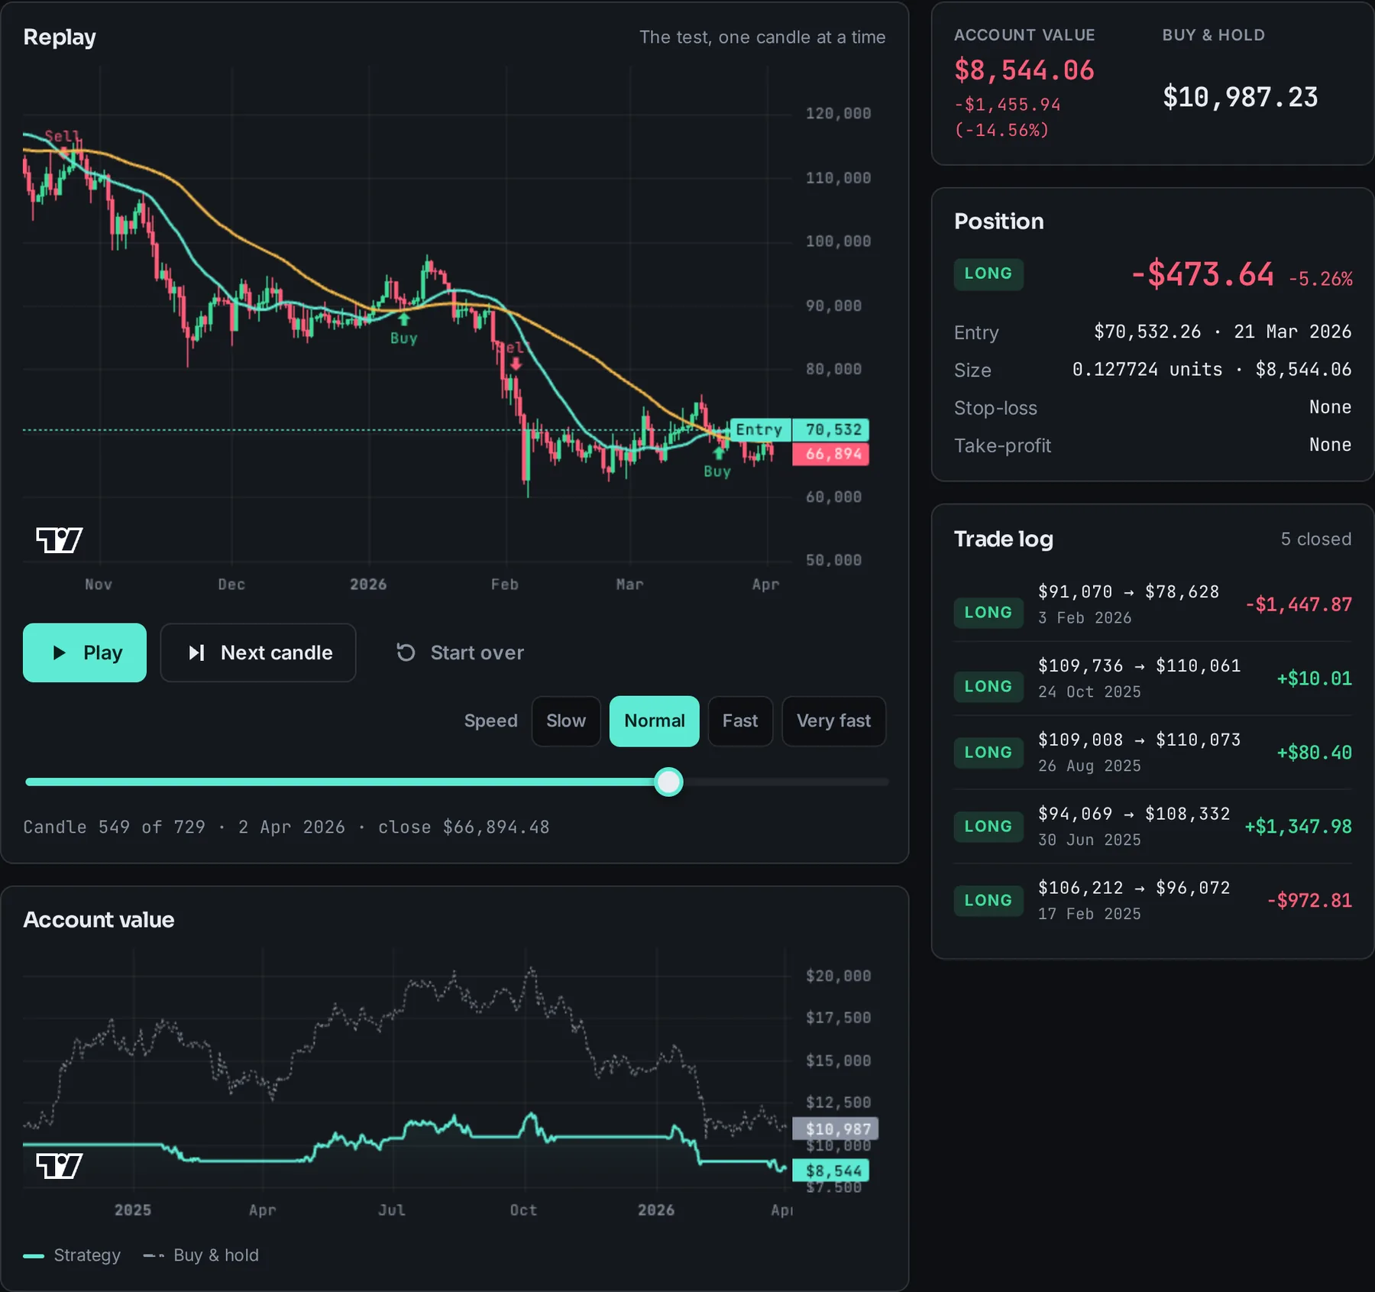This screenshot has height=1292, width=1375.
Task: Select the 17 Feb 2025 trade row
Action: [x=1153, y=900]
